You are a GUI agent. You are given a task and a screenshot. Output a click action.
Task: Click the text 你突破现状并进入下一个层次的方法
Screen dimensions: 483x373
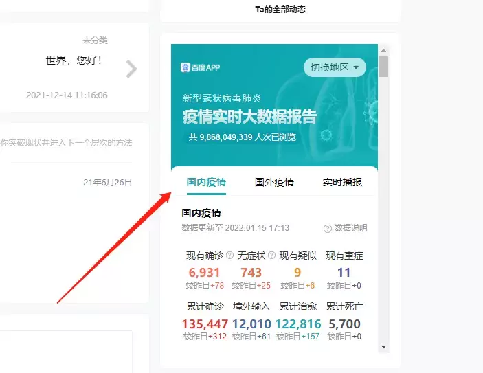pyautogui.click(x=66, y=143)
